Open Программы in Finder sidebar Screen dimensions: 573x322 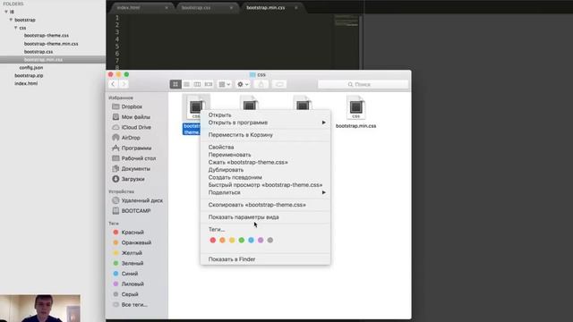[x=137, y=148]
